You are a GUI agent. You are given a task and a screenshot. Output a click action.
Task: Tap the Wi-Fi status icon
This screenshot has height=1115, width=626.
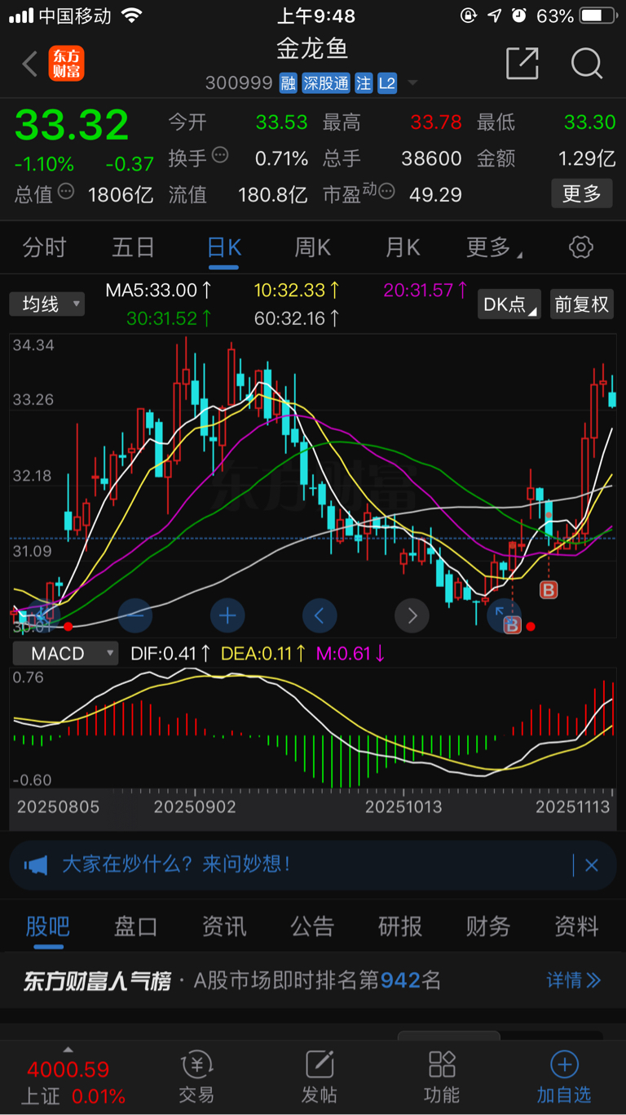[130, 16]
